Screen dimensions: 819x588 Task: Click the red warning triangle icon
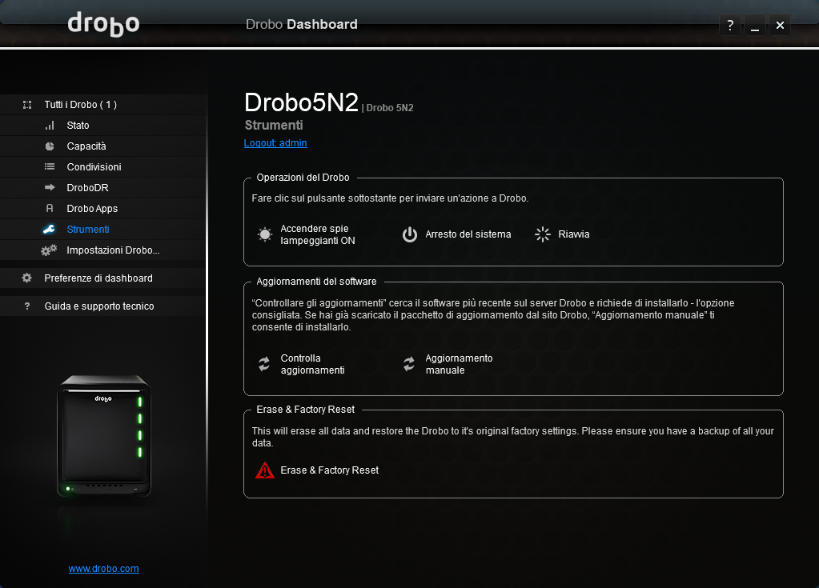tap(264, 470)
